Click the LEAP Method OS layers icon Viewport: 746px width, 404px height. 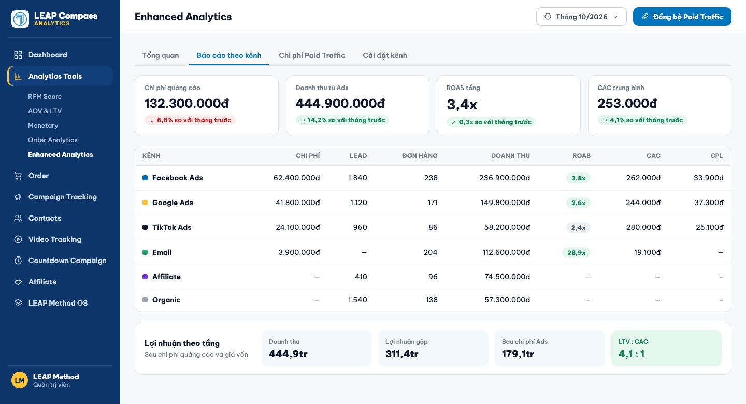tap(18, 303)
